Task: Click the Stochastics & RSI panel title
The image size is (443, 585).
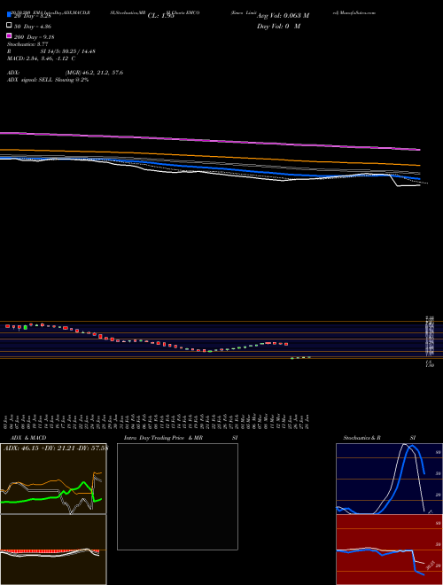Action: [x=379, y=438]
